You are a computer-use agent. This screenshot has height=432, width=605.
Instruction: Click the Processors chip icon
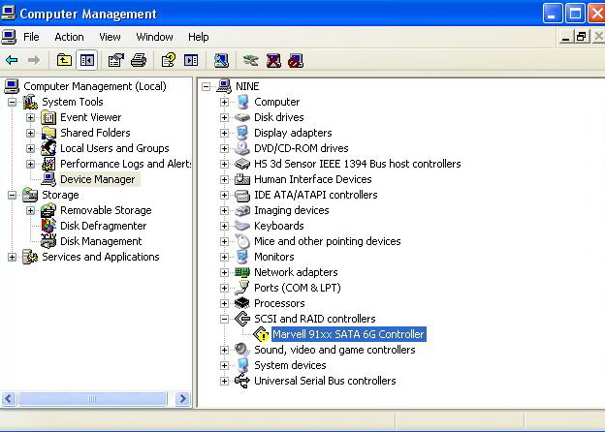(x=242, y=303)
